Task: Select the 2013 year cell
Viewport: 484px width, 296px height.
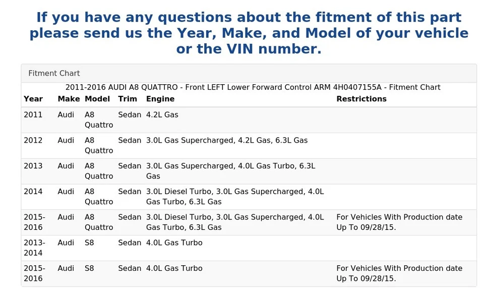Action: pos(33,166)
